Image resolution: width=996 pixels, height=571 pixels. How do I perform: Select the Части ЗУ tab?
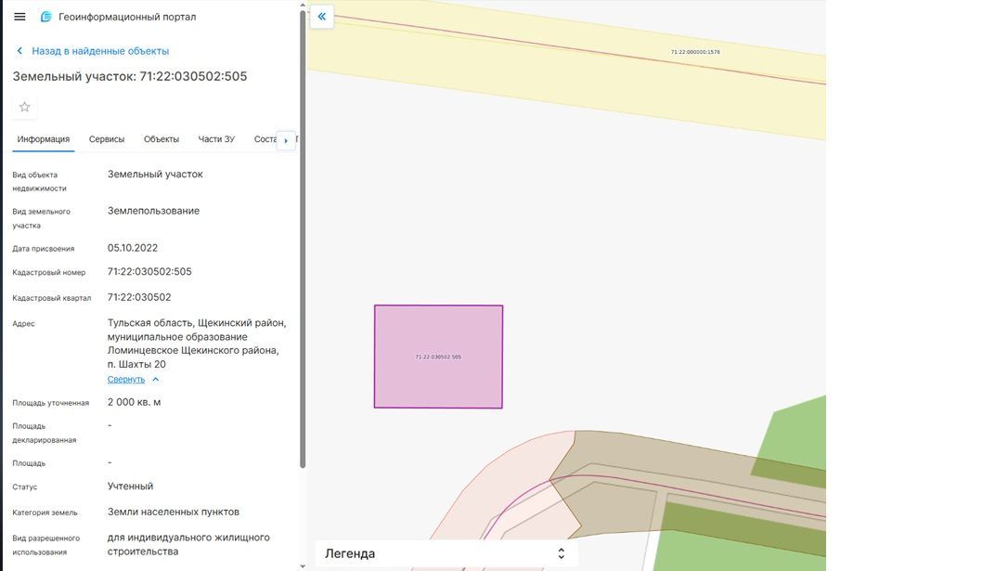(x=216, y=139)
